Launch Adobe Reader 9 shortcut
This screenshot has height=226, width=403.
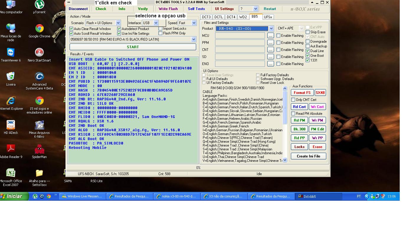(x=11, y=151)
